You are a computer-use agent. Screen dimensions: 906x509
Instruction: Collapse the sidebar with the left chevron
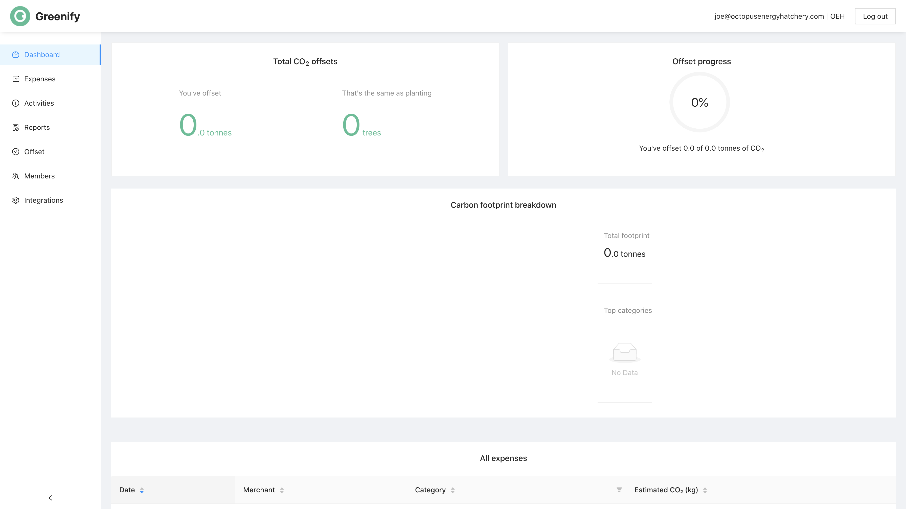(50, 498)
